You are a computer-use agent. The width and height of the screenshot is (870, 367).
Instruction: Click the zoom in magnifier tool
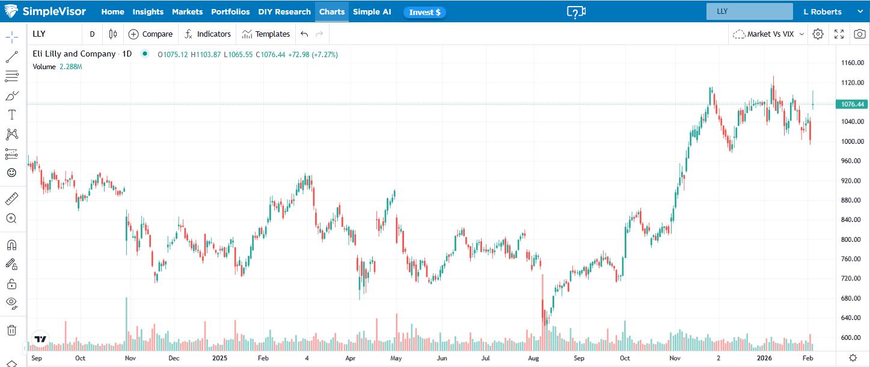(11, 218)
